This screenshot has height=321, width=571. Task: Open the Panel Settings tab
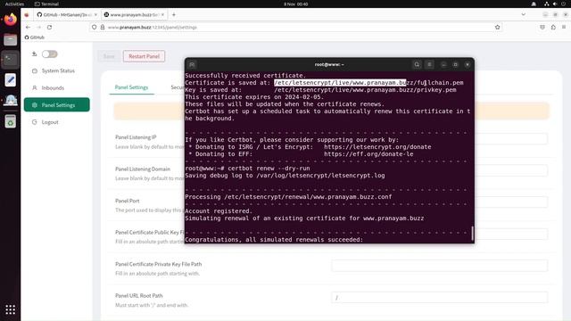coord(131,87)
